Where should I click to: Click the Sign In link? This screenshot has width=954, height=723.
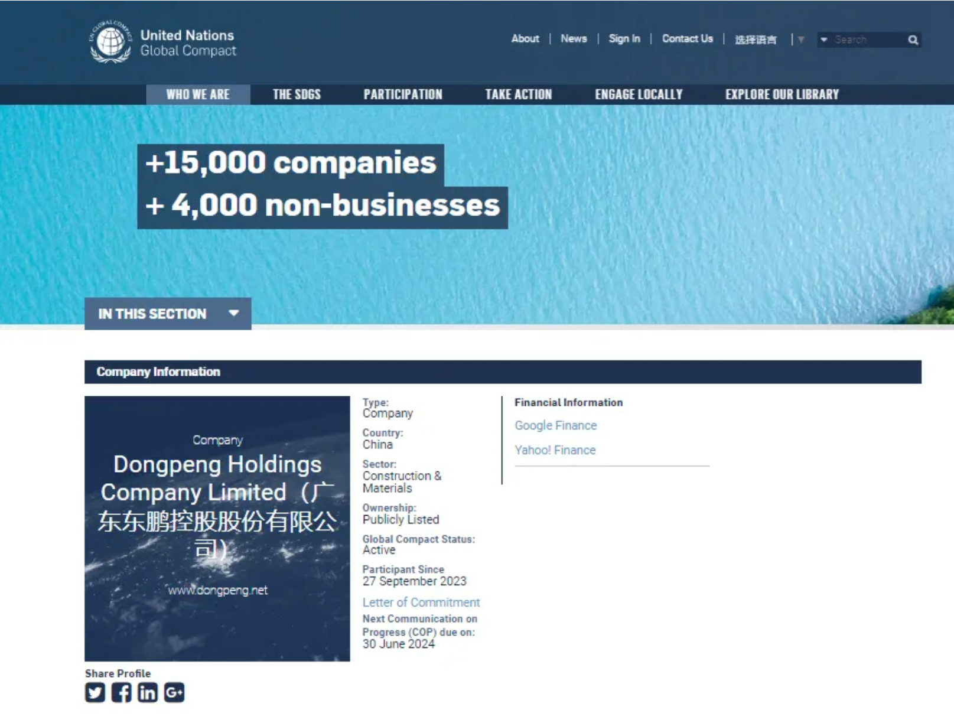click(x=624, y=39)
